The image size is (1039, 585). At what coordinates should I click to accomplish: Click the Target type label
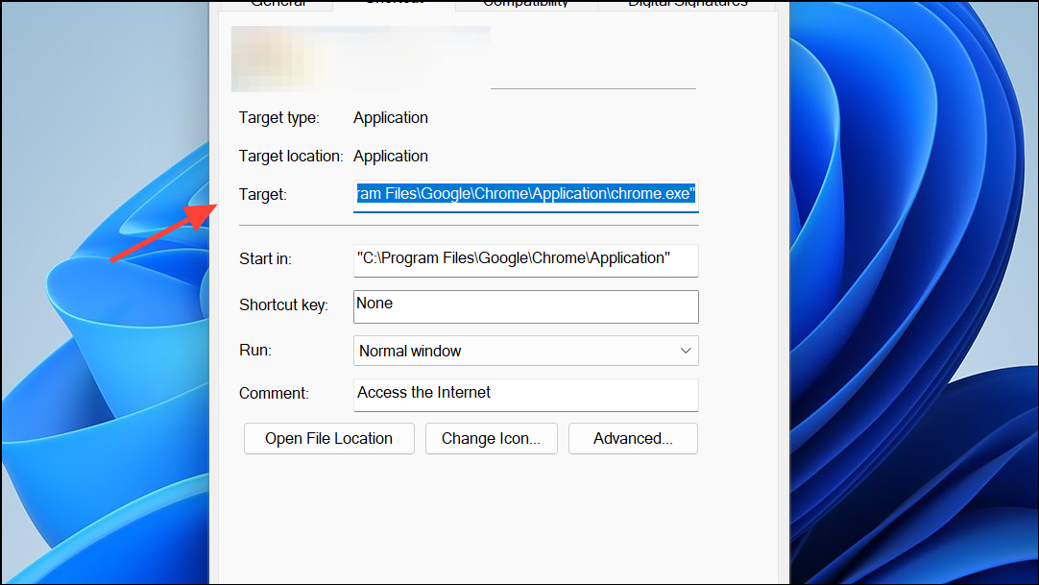tap(278, 117)
